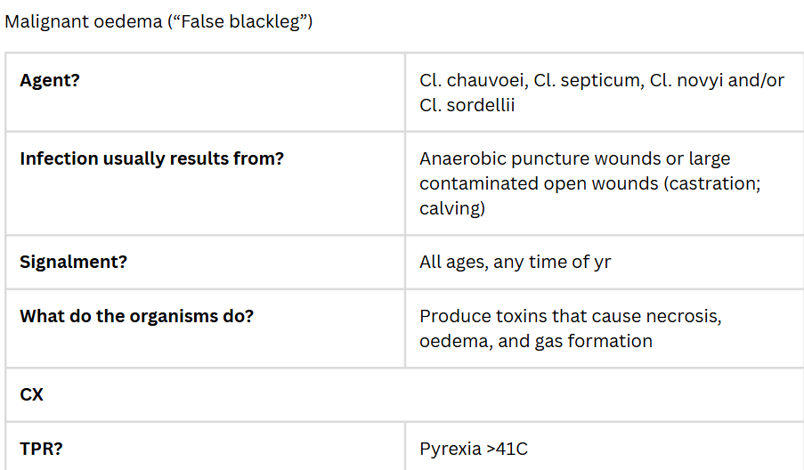Image resolution: width=804 pixels, height=470 pixels.
Task: Select the "TPR?" question cell
Action: [x=41, y=448]
